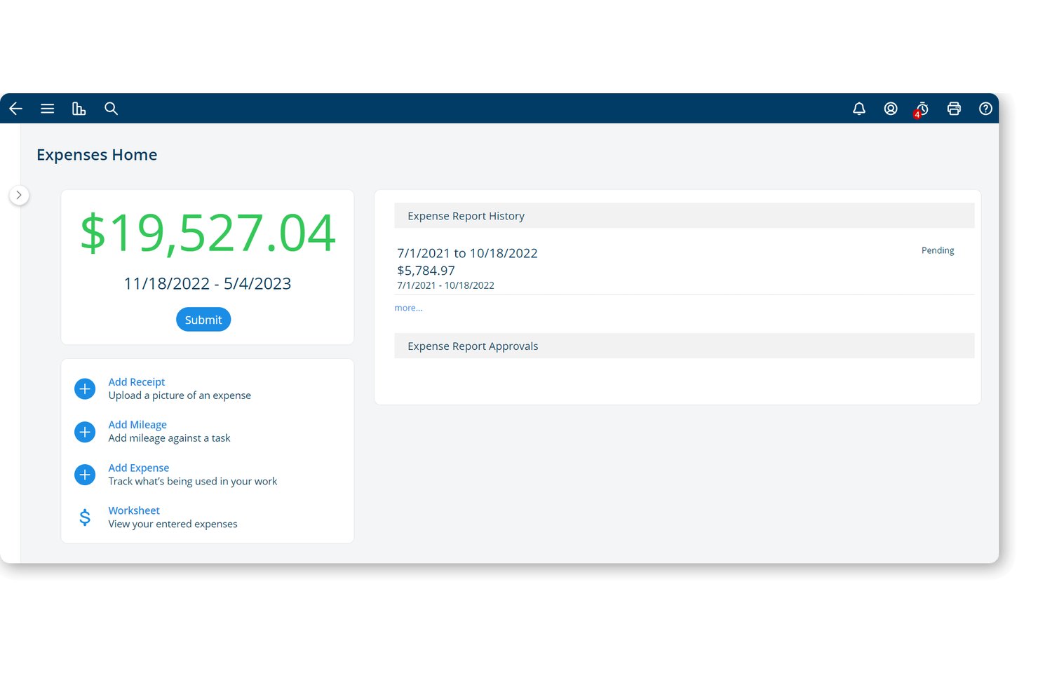The width and height of the screenshot is (1038, 692).
Task: Click the $19,527.04 total amount
Action: coord(208,233)
